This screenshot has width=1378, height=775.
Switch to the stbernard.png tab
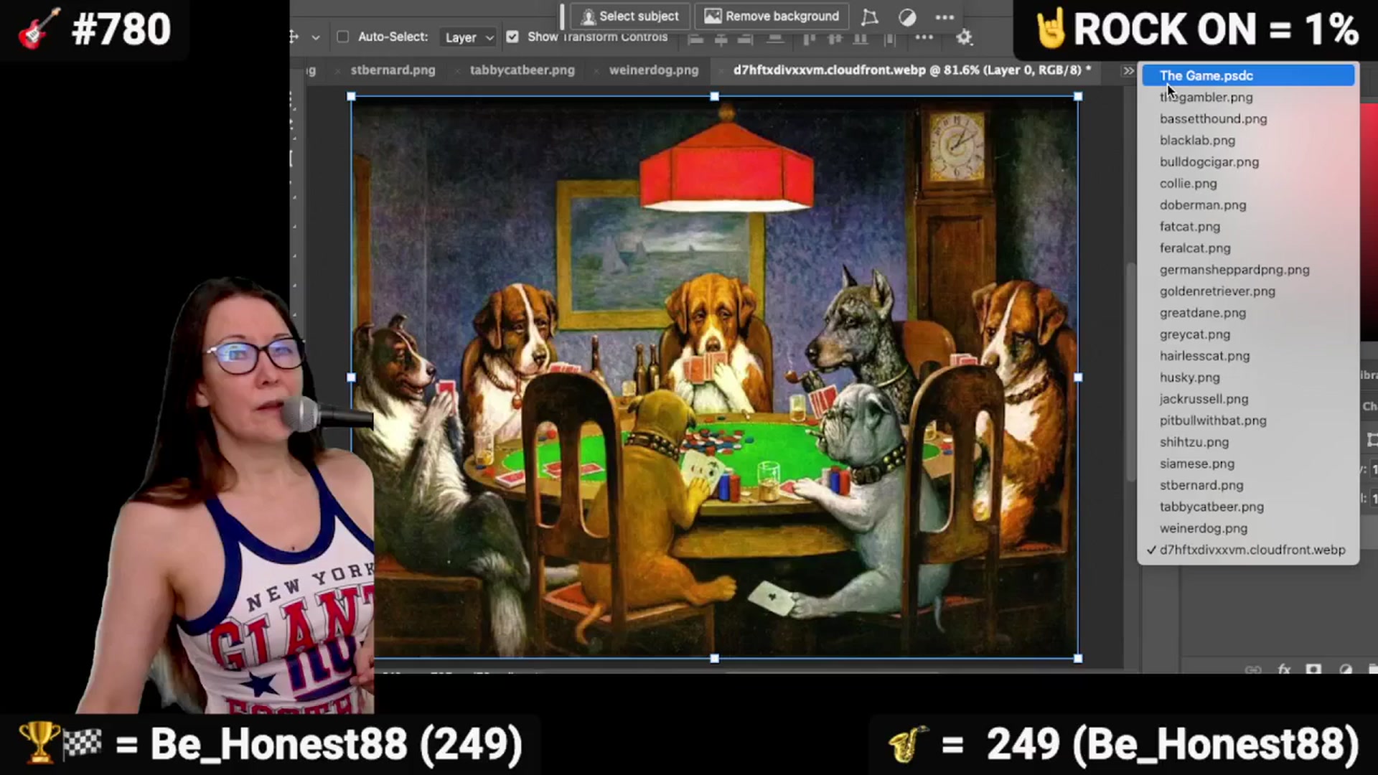(x=393, y=70)
